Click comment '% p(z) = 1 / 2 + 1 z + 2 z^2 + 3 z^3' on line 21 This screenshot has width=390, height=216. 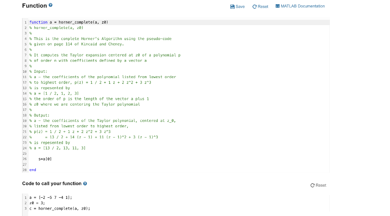[x=70, y=132]
